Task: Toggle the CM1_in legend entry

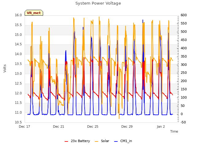Action: pos(123,141)
